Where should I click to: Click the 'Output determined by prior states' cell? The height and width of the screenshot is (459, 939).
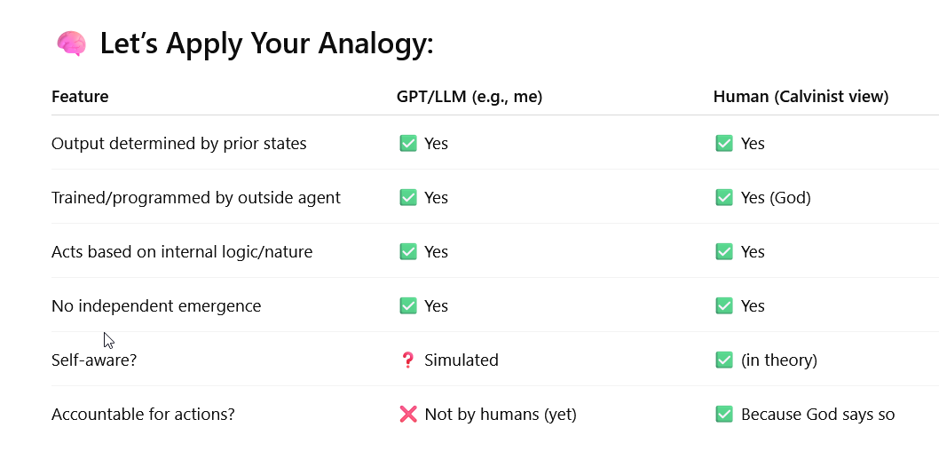point(179,144)
